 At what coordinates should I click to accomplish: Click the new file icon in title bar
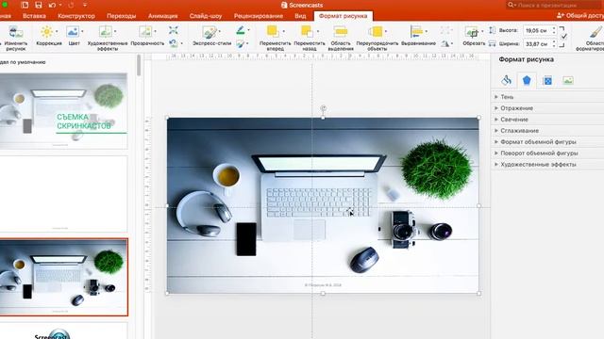pyautogui.click(x=25, y=5)
